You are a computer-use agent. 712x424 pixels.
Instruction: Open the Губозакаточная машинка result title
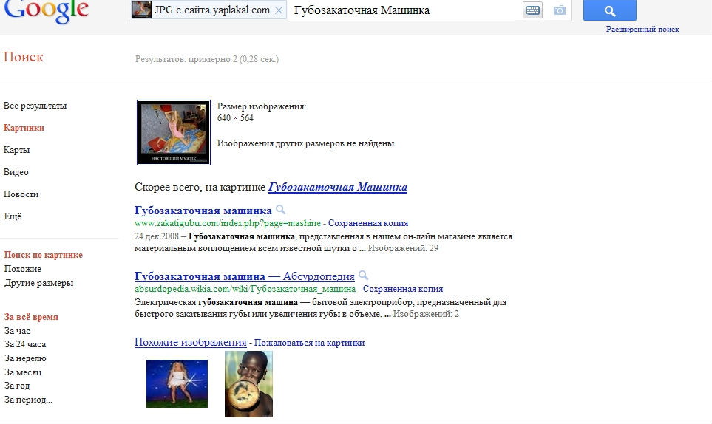tap(203, 211)
